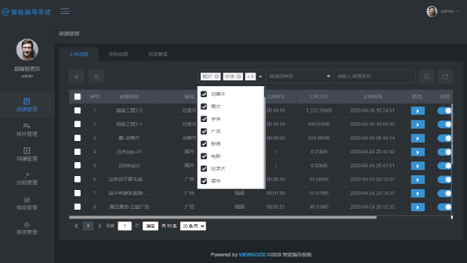467x263 pixels.
Task: Open the 20条/页 page size dropdown
Action: [193, 226]
